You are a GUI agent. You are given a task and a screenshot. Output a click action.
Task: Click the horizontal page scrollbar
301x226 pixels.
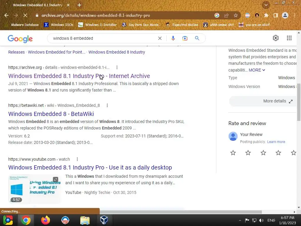click(x=180, y=212)
